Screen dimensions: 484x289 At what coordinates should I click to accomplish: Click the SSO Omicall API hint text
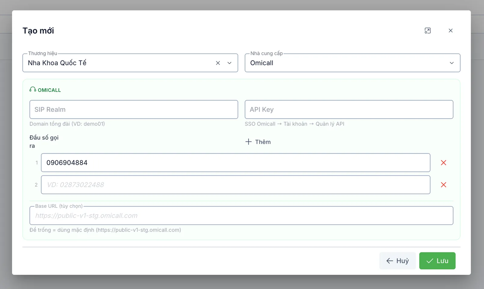(294, 124)
